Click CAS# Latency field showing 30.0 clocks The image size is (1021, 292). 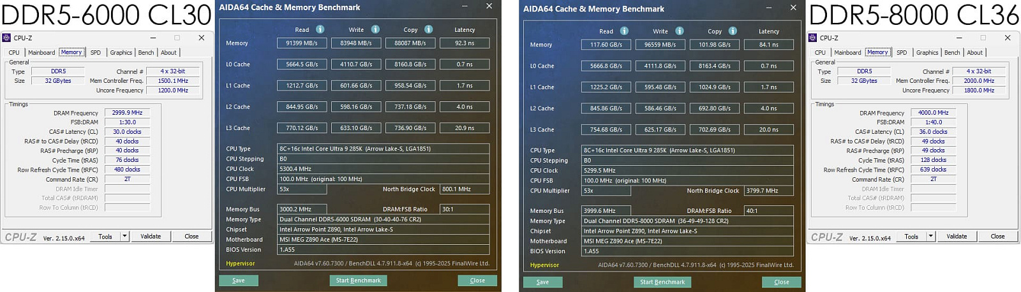pyautogui.click(x=127, y=132)
